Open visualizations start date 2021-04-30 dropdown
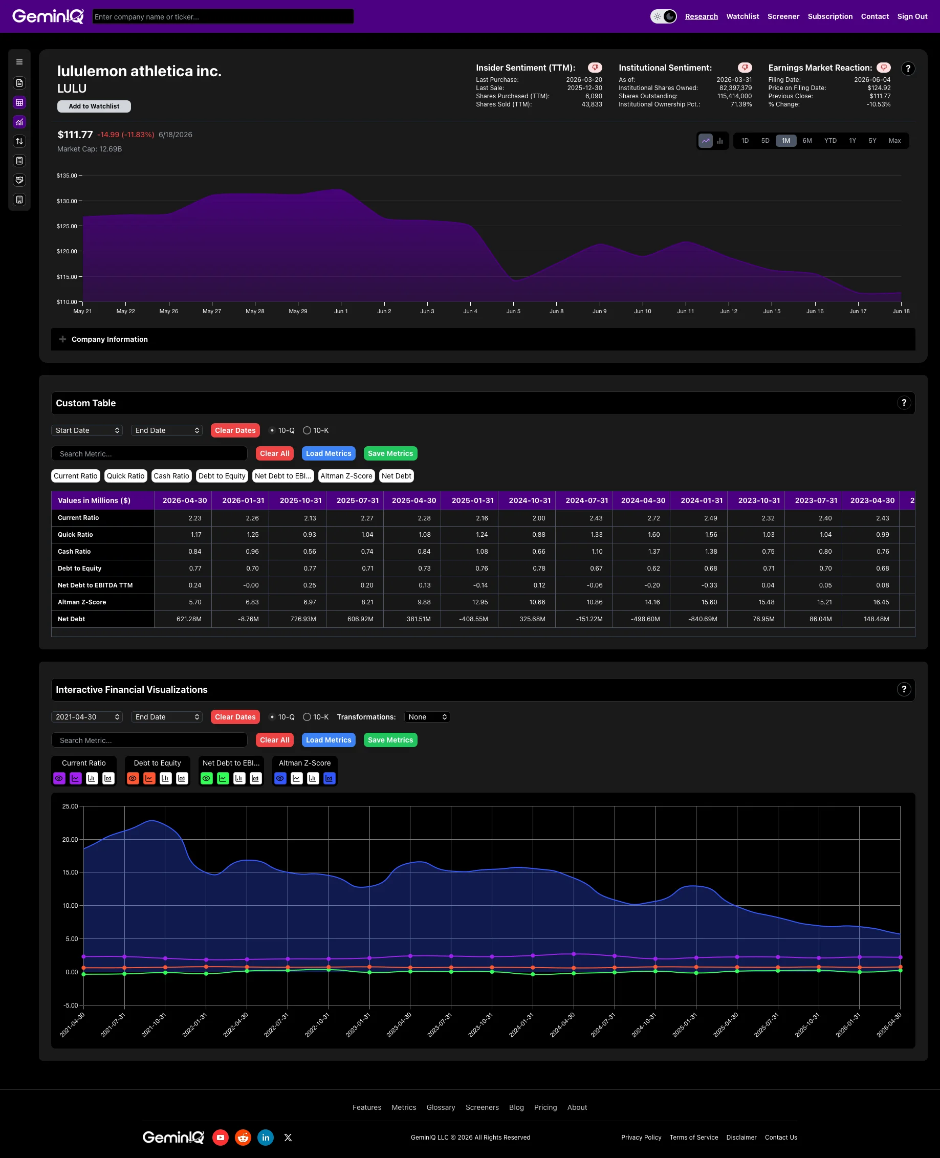 pos(87,717)
